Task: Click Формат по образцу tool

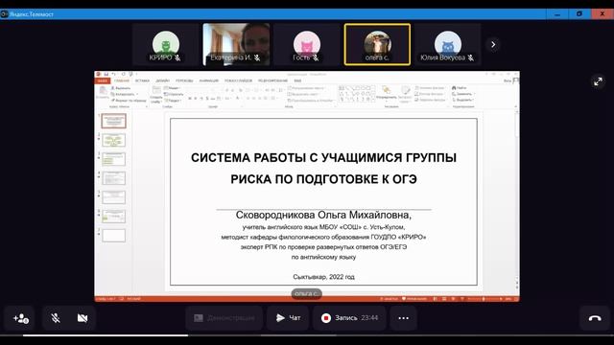Action: [129, 101]
